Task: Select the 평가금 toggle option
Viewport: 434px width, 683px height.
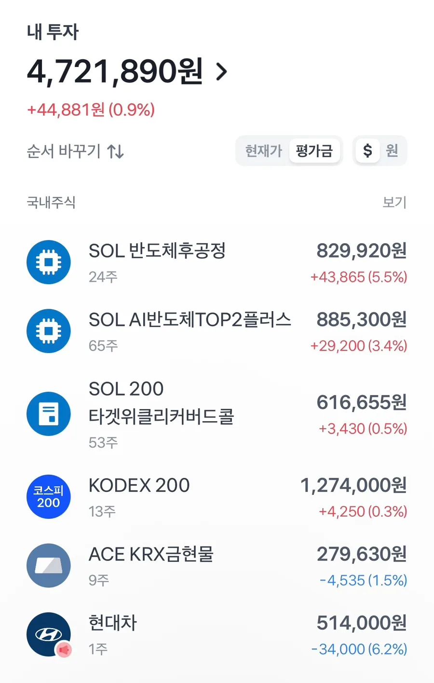Action: click(x=314, y=151)
